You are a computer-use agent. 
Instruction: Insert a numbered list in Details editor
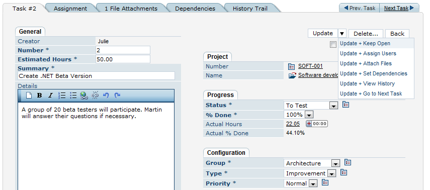62,95
